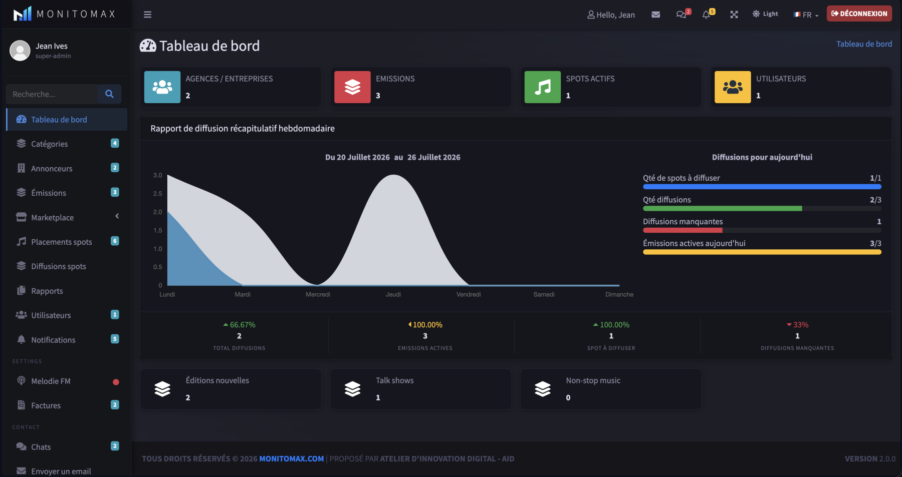
Task: Click the Jean Ives avatar picture
Action: point(20,51)
